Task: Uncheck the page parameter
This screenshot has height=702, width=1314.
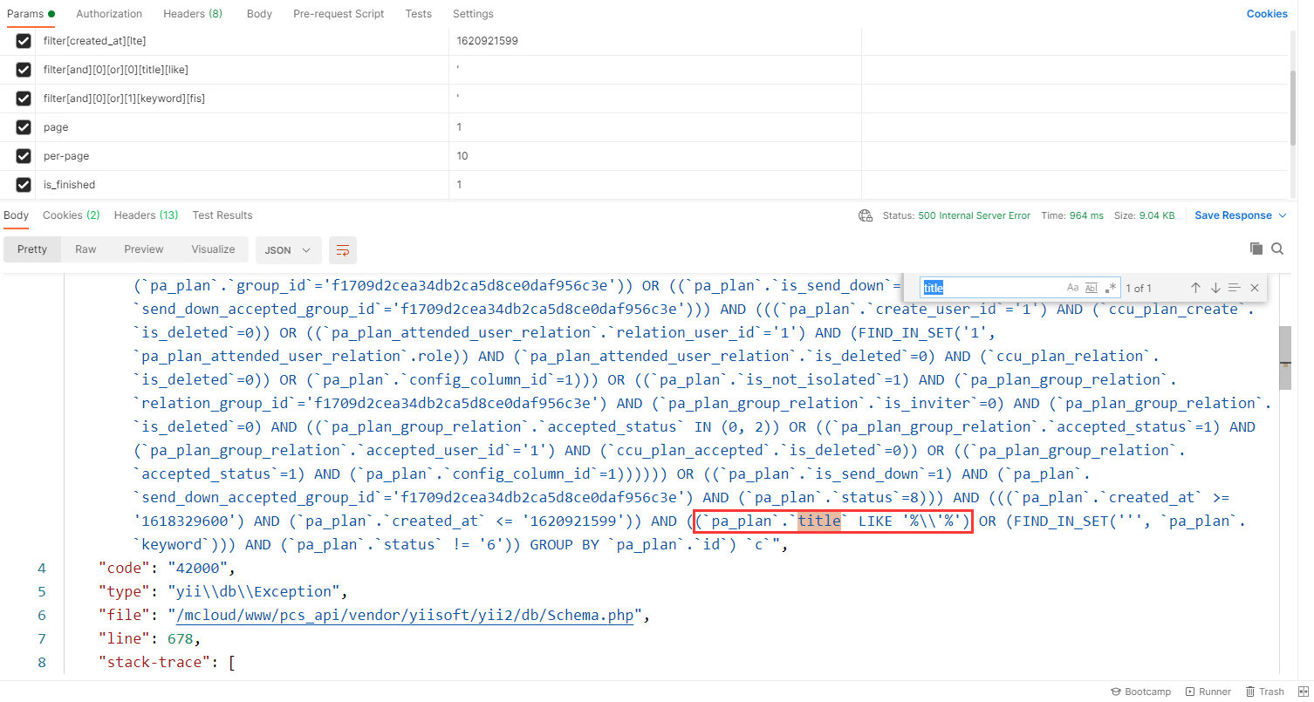Action: coord(24,127)
